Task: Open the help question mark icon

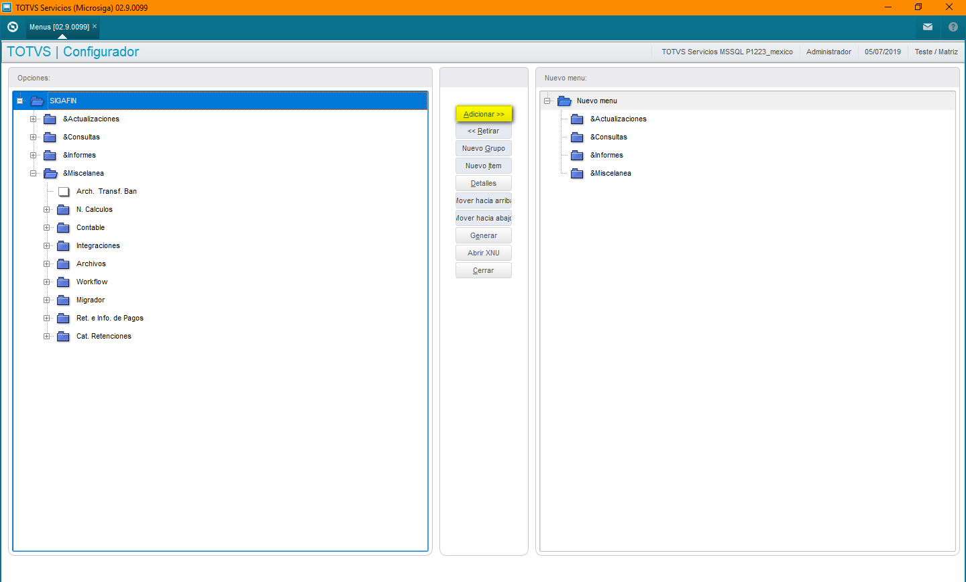Action: pos(953,27)
